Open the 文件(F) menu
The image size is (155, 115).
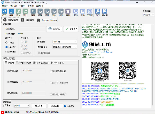click(5, 6)
